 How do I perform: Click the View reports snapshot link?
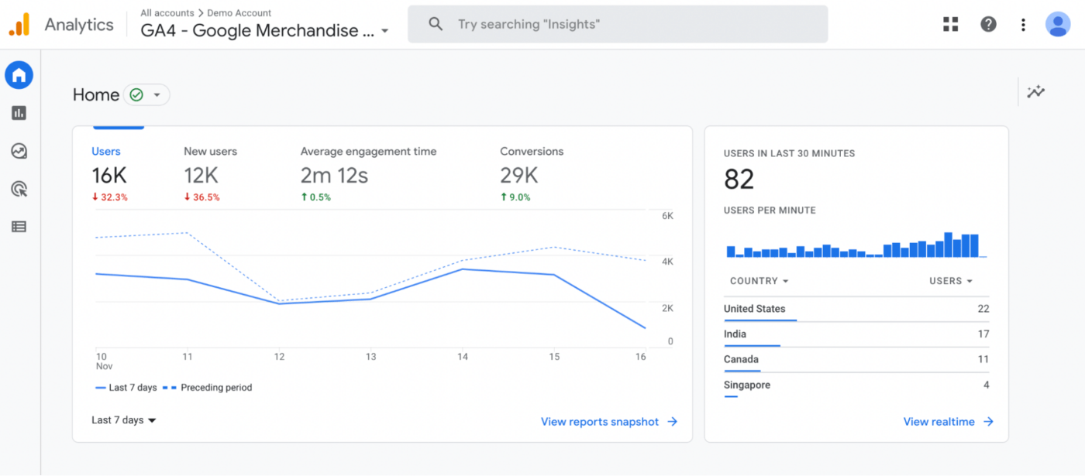coord(609,422)
